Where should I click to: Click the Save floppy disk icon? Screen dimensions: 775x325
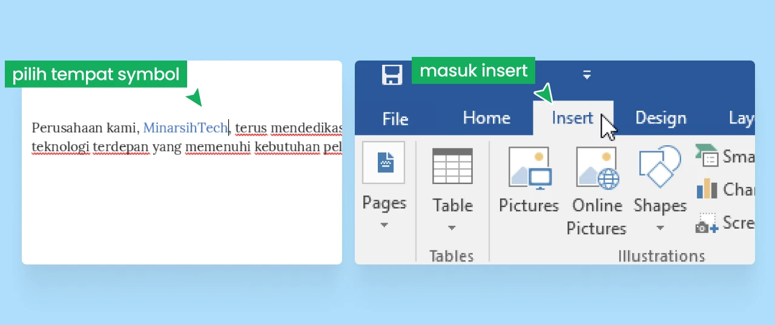click(392, 75)
